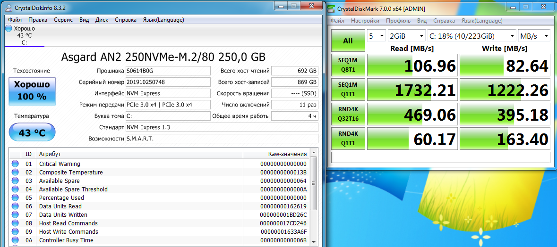Open Файл menu in CrystalDiskInfo
This screenshot has width=557, height=247.
15,20
